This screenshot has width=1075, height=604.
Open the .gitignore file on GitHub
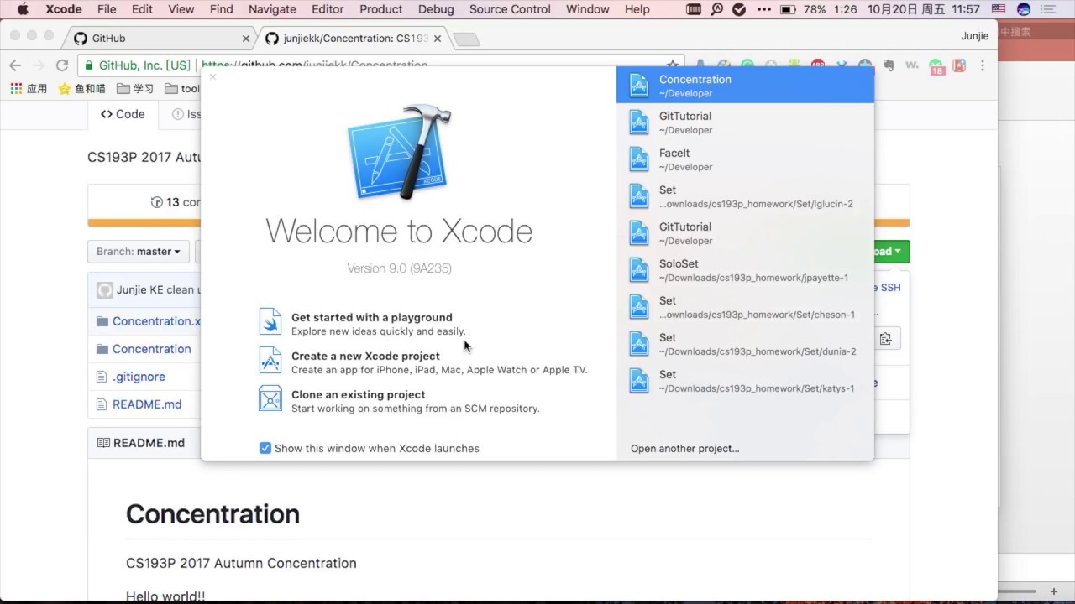click(x=139, y=377)
